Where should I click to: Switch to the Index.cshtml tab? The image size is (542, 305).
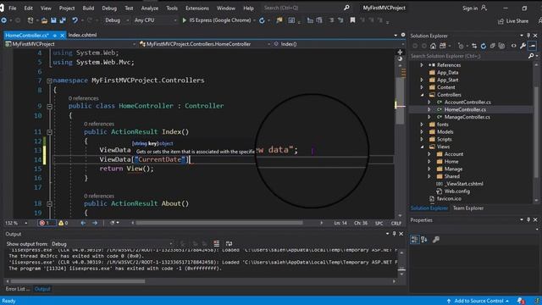(83, 35)
